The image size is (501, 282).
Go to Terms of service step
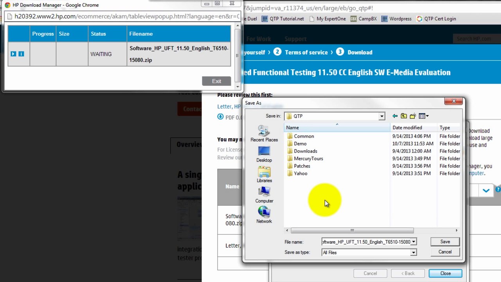click(301, 52)
